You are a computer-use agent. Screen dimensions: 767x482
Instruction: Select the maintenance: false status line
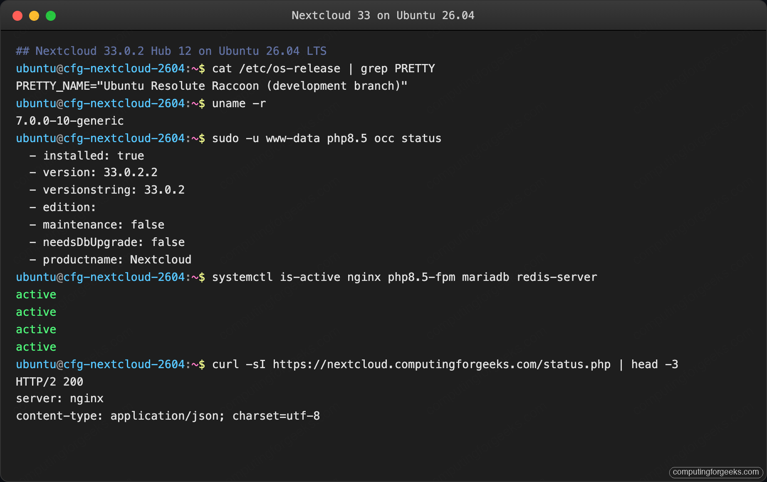point(97,225)
